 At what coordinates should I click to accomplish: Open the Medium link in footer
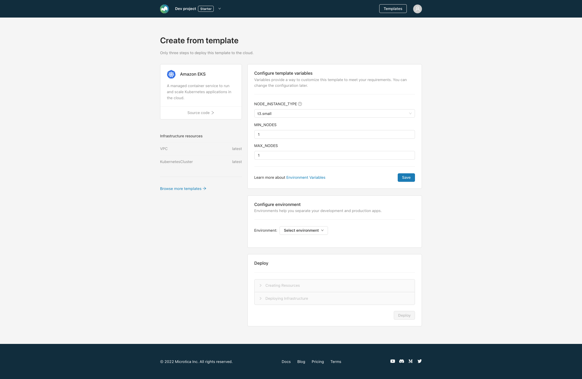[x=410, y=361]
